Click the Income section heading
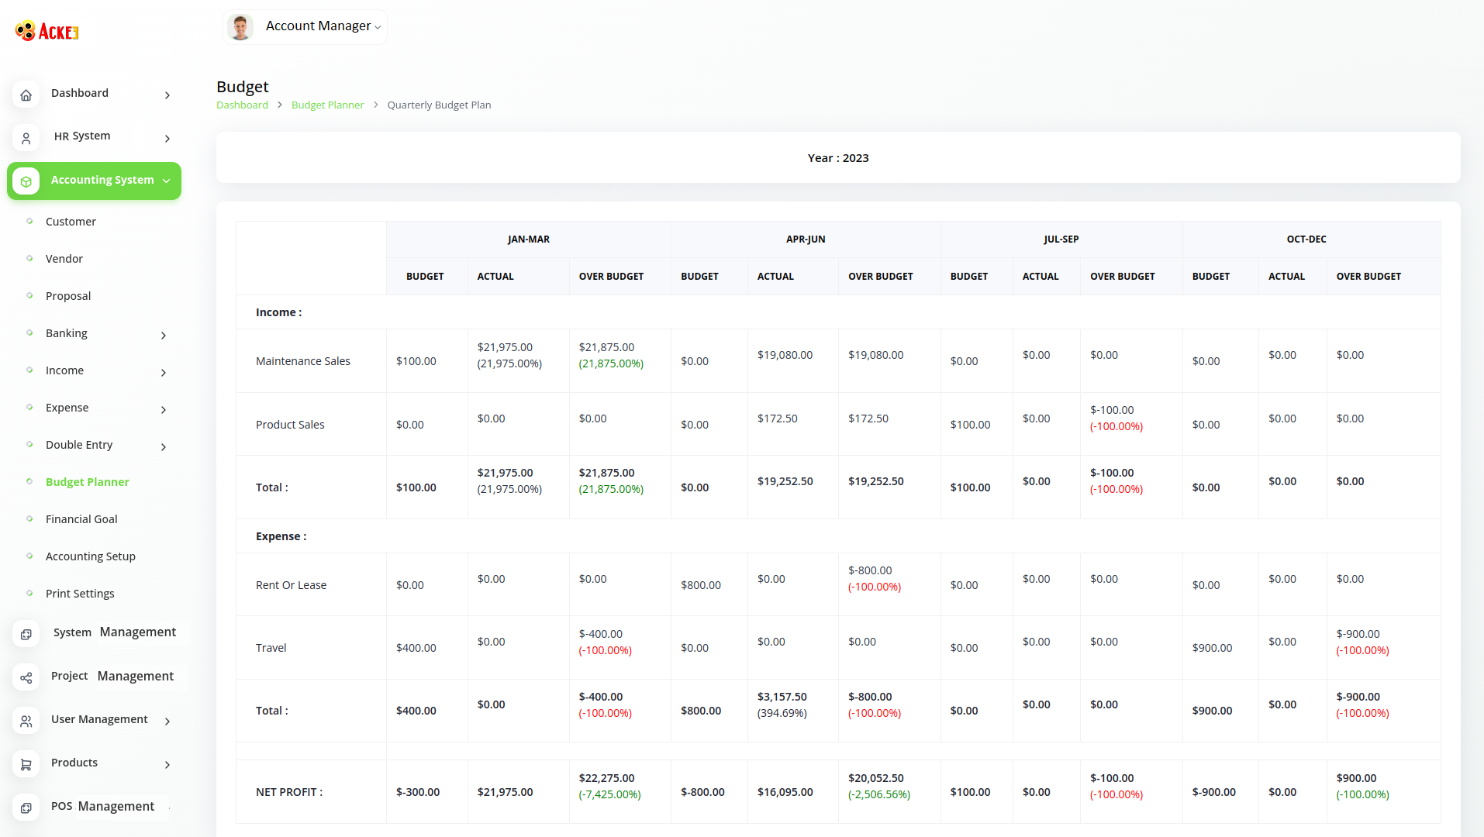 279,312
